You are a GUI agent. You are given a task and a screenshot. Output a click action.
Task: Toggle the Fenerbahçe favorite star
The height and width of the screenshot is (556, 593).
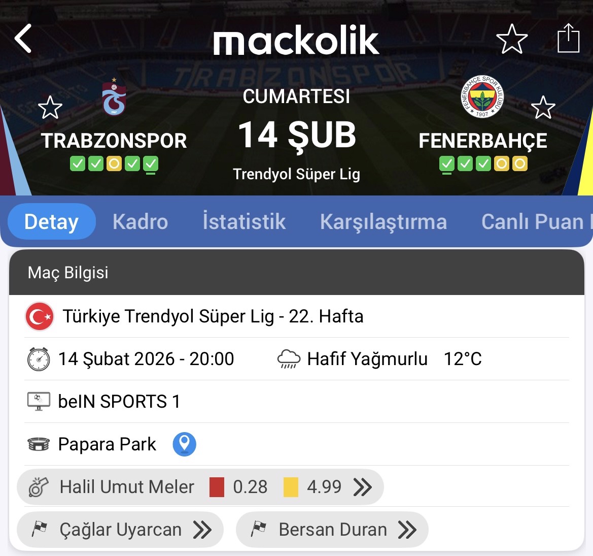click(543, 107)
